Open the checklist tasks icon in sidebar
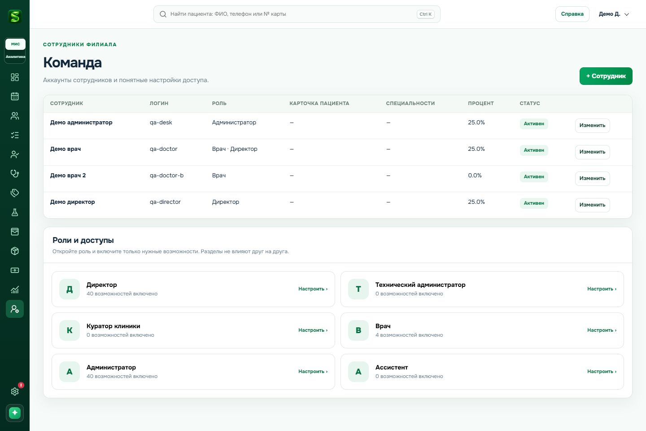The height and width of the screenshot is (431, 646). click(x=15, y=135)
